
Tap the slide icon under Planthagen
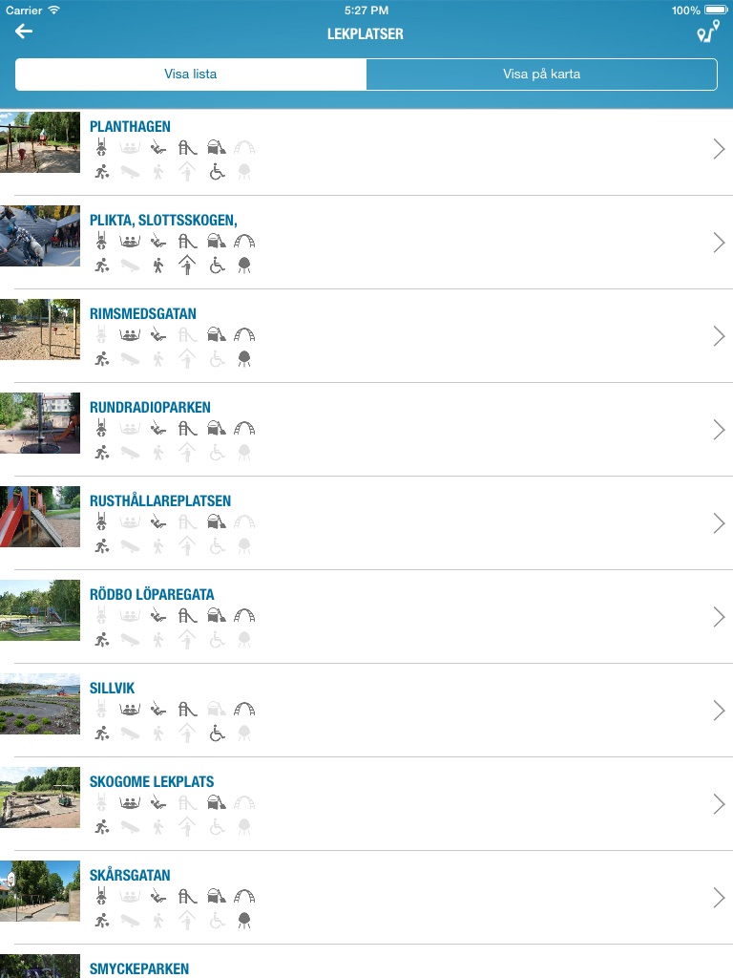pos(187,148)
